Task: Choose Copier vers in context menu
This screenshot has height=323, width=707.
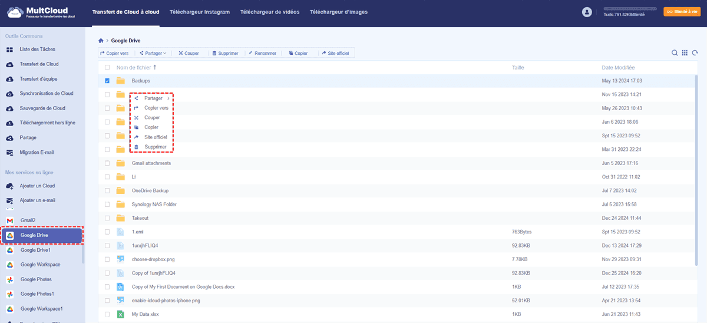Action: point(152,108)
